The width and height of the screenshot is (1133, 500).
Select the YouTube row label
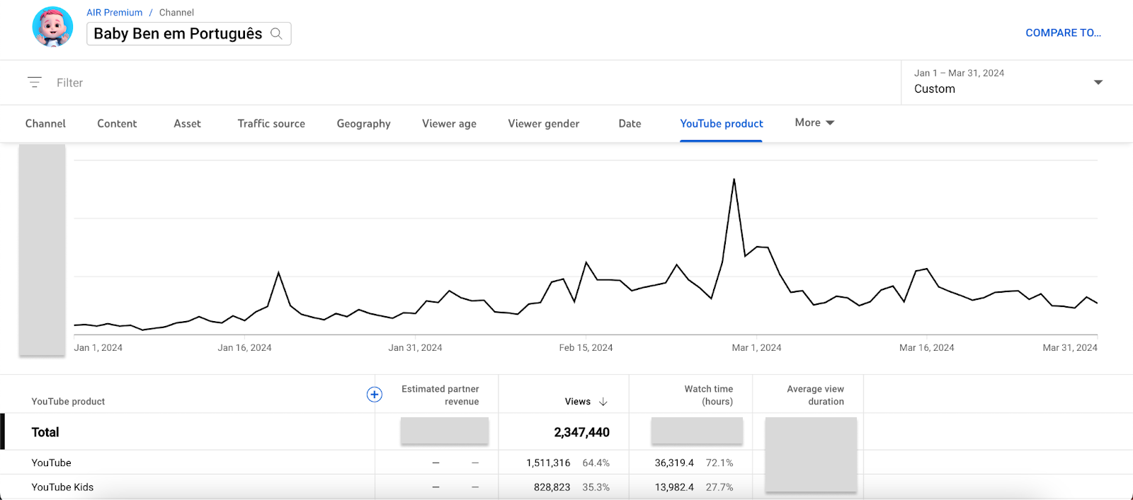[x=51, y=463]
